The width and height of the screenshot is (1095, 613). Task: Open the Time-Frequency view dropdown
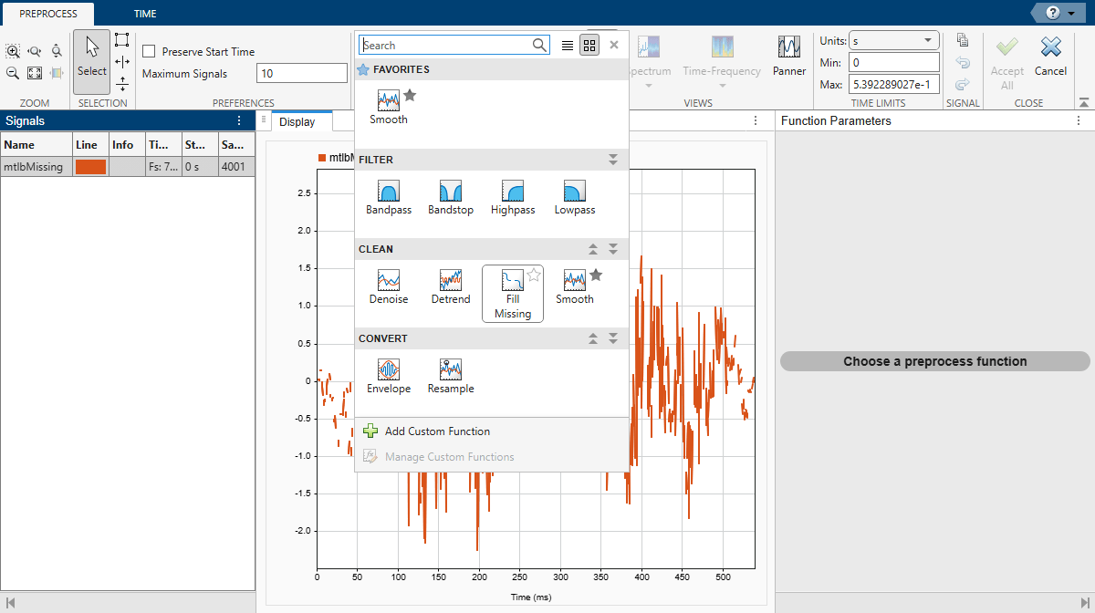click(x=722, y=86)
